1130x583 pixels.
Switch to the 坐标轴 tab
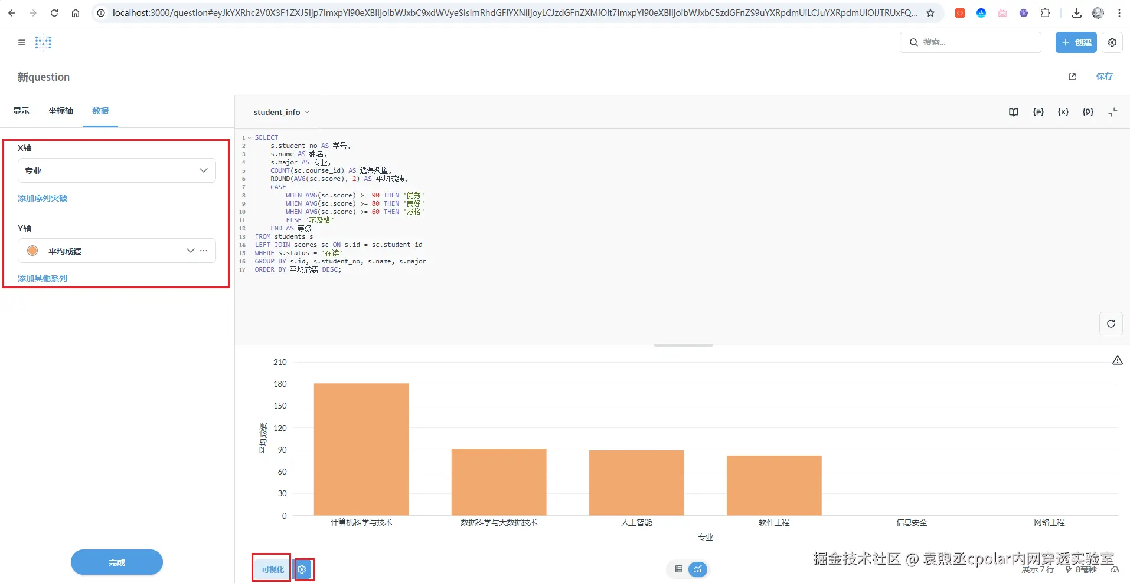click(61, 111)
